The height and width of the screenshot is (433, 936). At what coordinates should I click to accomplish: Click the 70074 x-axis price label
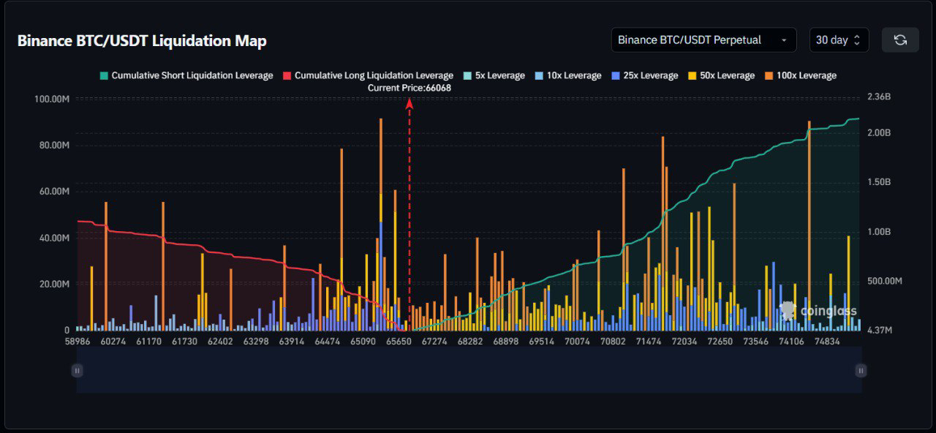577,342
